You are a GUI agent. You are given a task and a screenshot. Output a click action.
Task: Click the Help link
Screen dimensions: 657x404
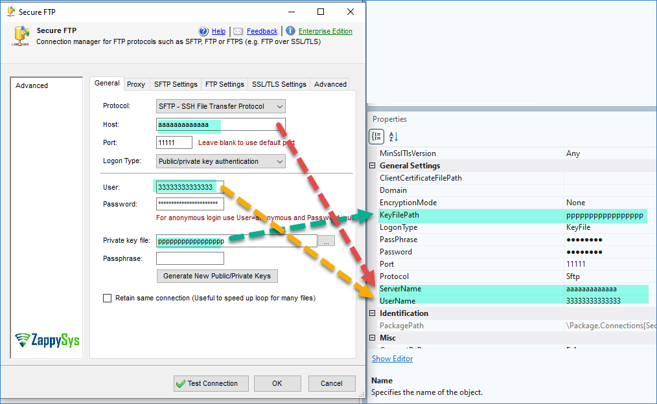tap(218, 31)
